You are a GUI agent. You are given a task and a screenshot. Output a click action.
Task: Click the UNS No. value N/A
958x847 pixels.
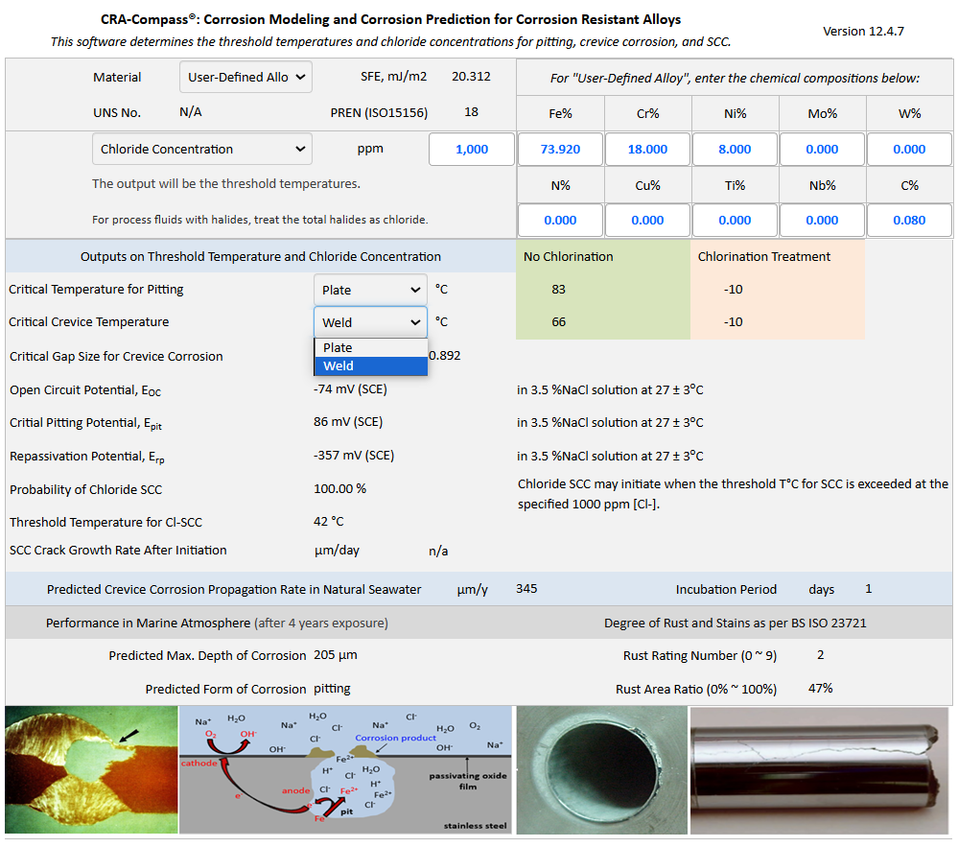coord(191,112)
